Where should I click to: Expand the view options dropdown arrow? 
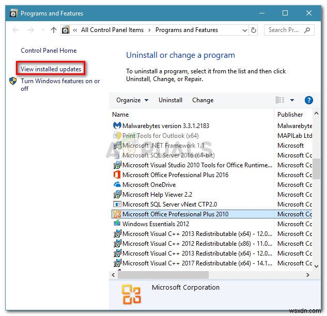pyautogui.click(x=292, y=100)
